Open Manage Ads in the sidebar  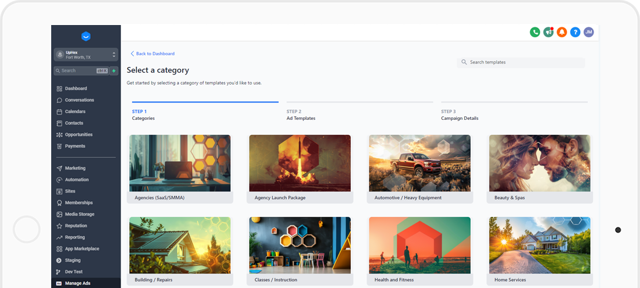pyautogui.click(x=77, y=283)
